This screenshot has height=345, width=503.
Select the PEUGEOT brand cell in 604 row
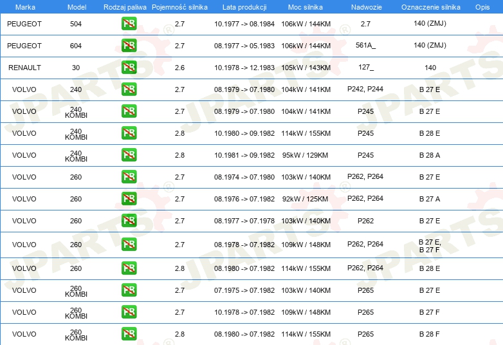[x=24, y=46]
